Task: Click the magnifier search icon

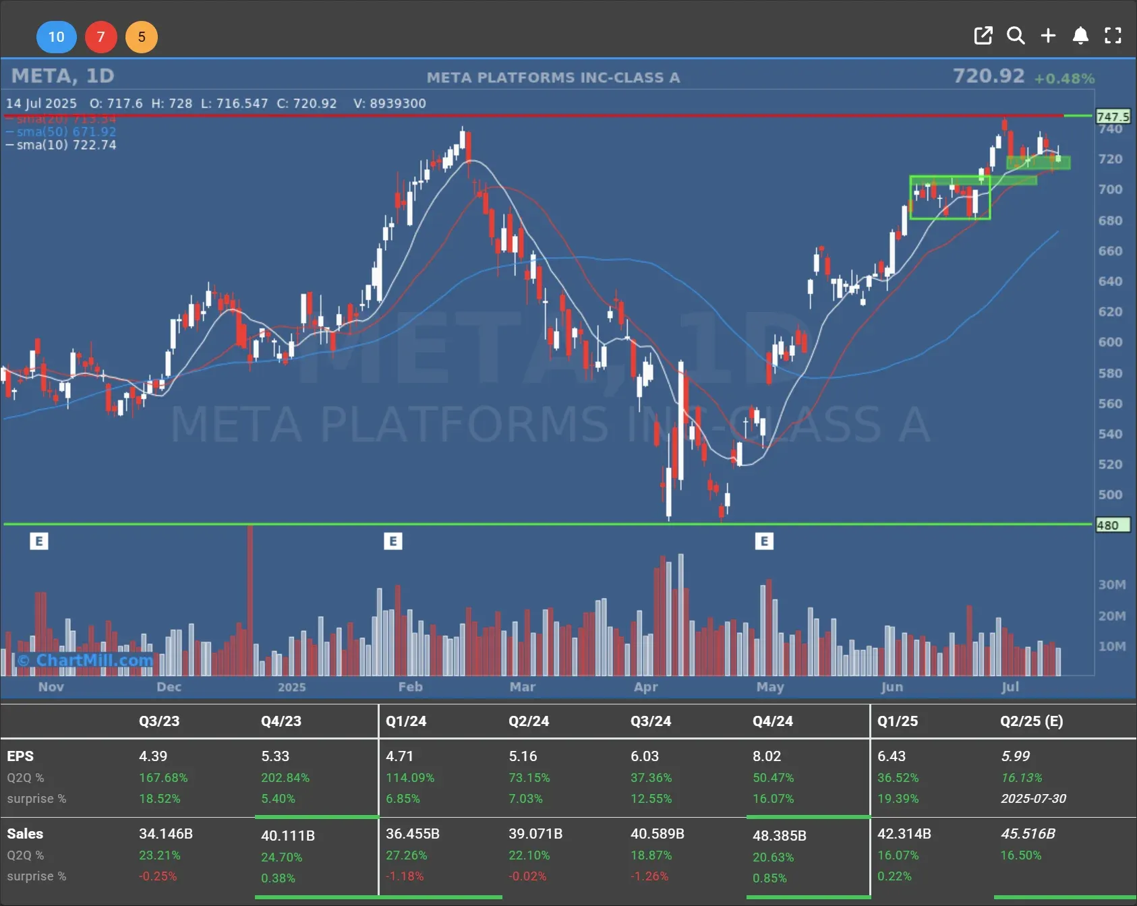Action: pos(1016,36)
